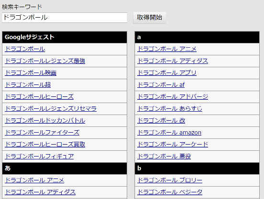The image size is (264, 199).
Task: Open the ドラゴンボール ベジータ link
Action: click(170, 192)
